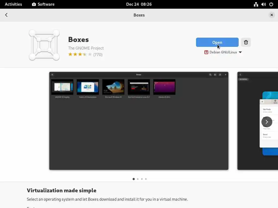Click the volume icon in top bar
The image size is (278, 208).
click(263, 4)
